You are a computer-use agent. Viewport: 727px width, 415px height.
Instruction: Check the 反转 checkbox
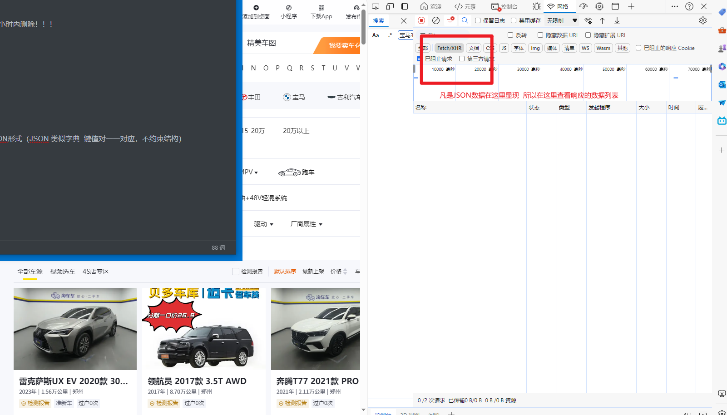(x=510, y=35)
